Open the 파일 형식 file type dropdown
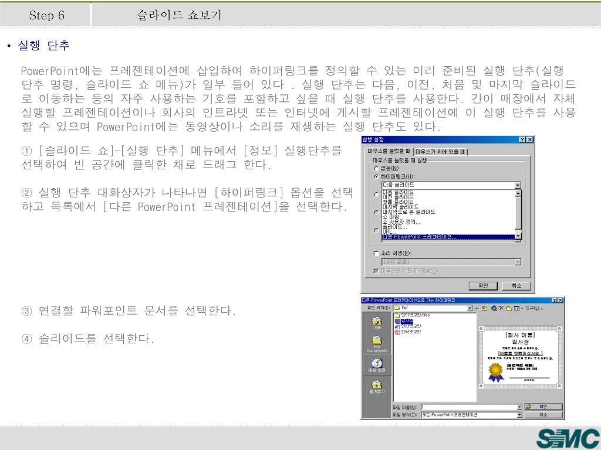Image resolution: width=601 pixels, height=450 pixels. click(x=519, y=415)
